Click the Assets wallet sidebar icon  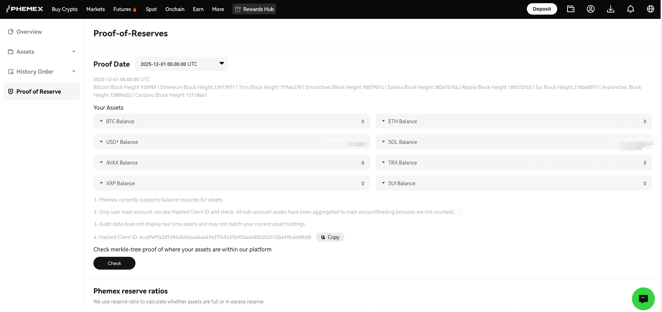click(x=11, y=52)
